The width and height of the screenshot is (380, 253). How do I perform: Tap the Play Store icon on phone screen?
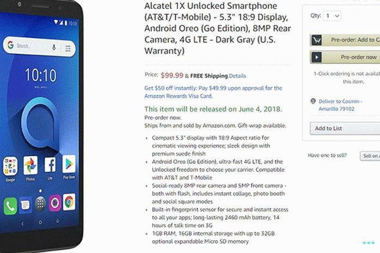(69, 164)
